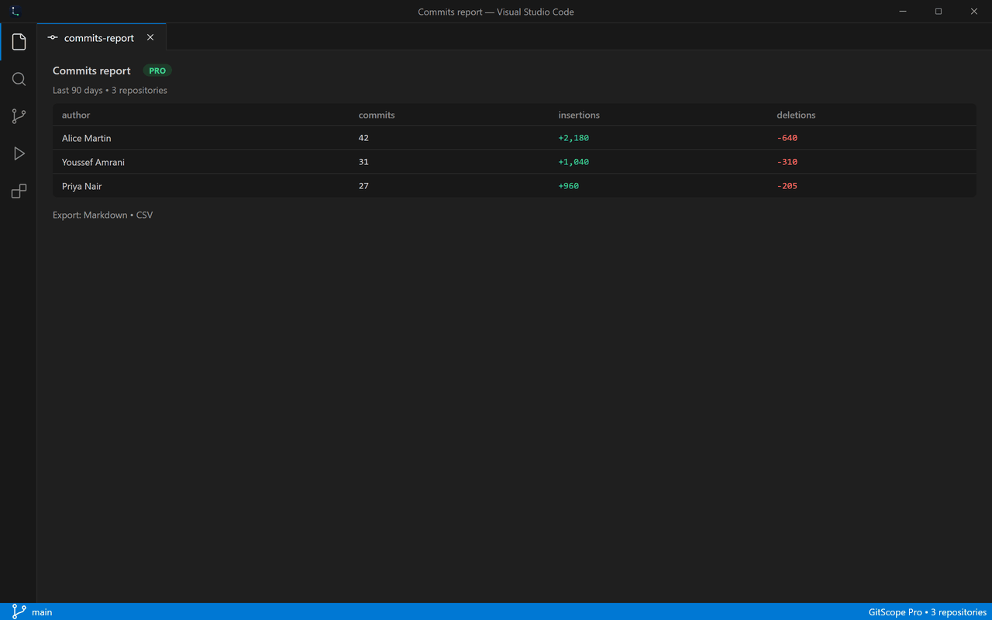Click the insertions value +1,040
This screenshot has height=620, width=992.
pyautogui.click(x=573, y=162)
